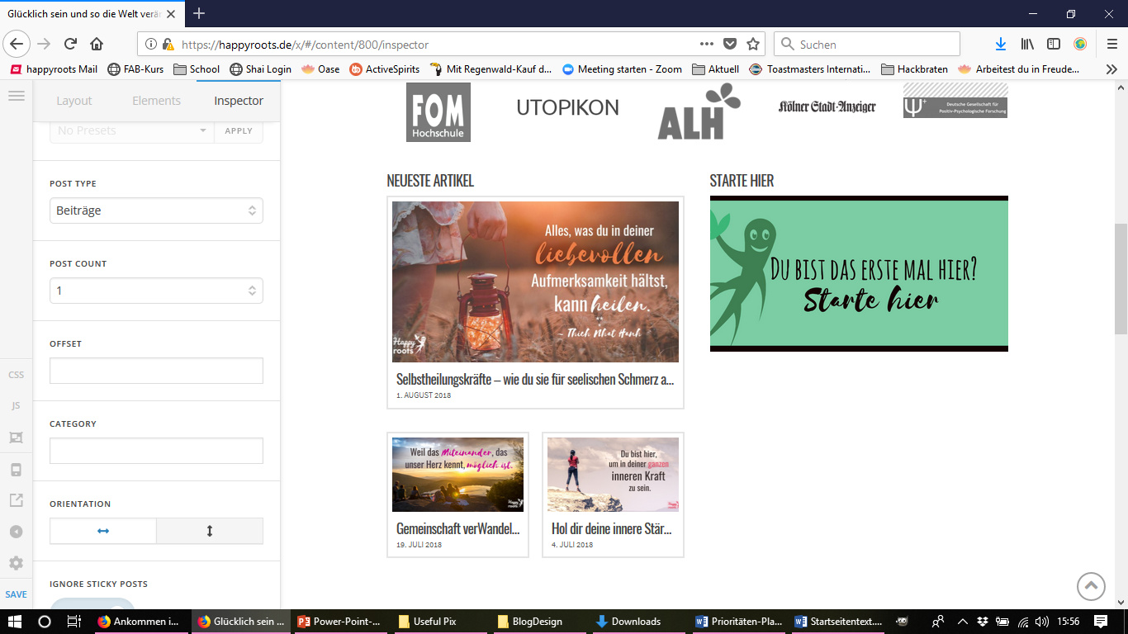Screen dimensions: 1128x634
Task: Click the APPLY presets button
Action: (239, 130)
